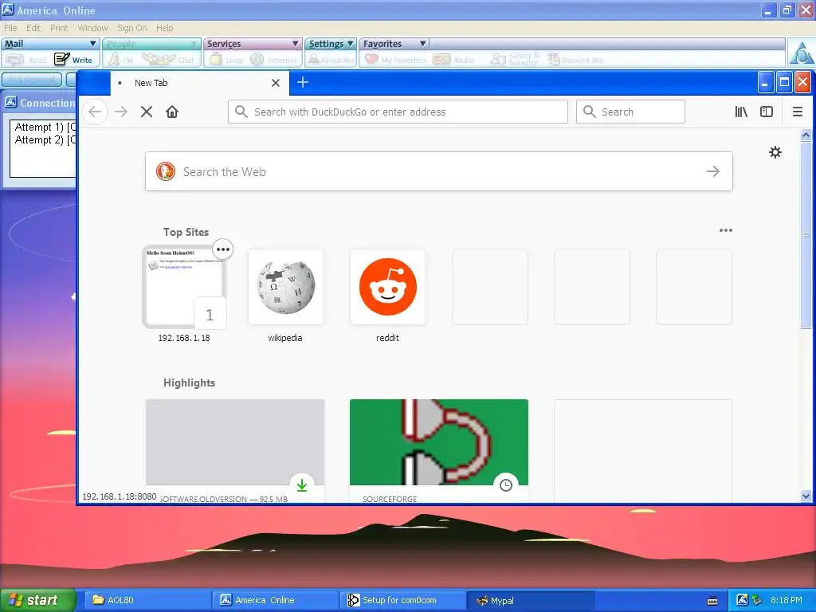Open the Help menu in America Online
816x612 pixels.
[164, 28]
